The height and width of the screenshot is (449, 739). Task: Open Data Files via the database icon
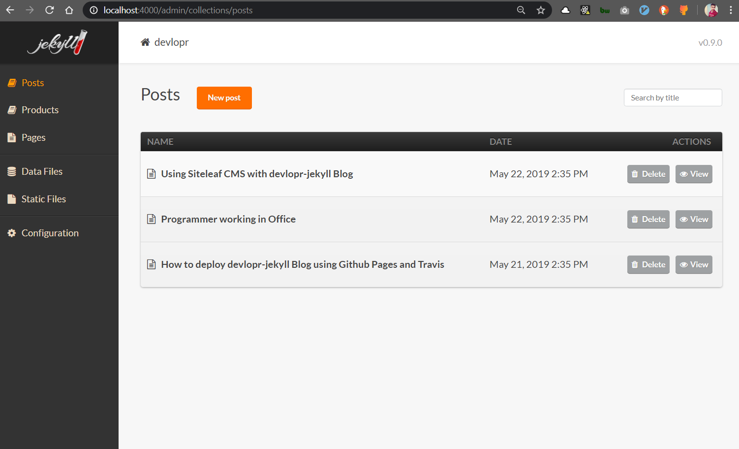[12, 171]
